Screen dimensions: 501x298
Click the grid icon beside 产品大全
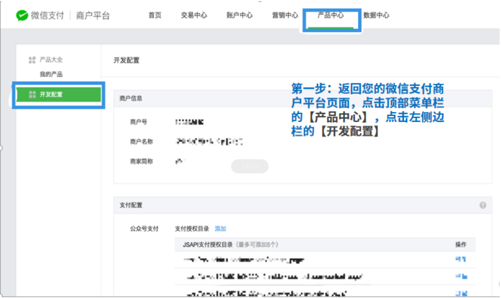[32, 60]
